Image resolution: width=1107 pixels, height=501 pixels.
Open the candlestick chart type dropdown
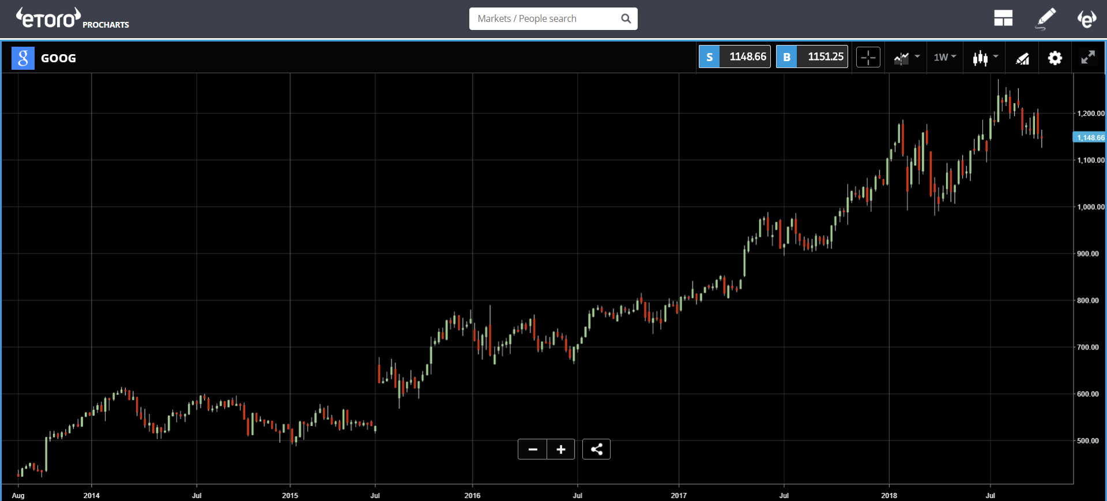coord(985,58)
